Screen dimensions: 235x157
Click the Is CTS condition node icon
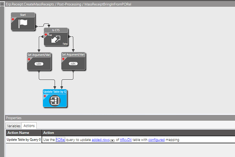pyautogui.click(x=56, y=39)
